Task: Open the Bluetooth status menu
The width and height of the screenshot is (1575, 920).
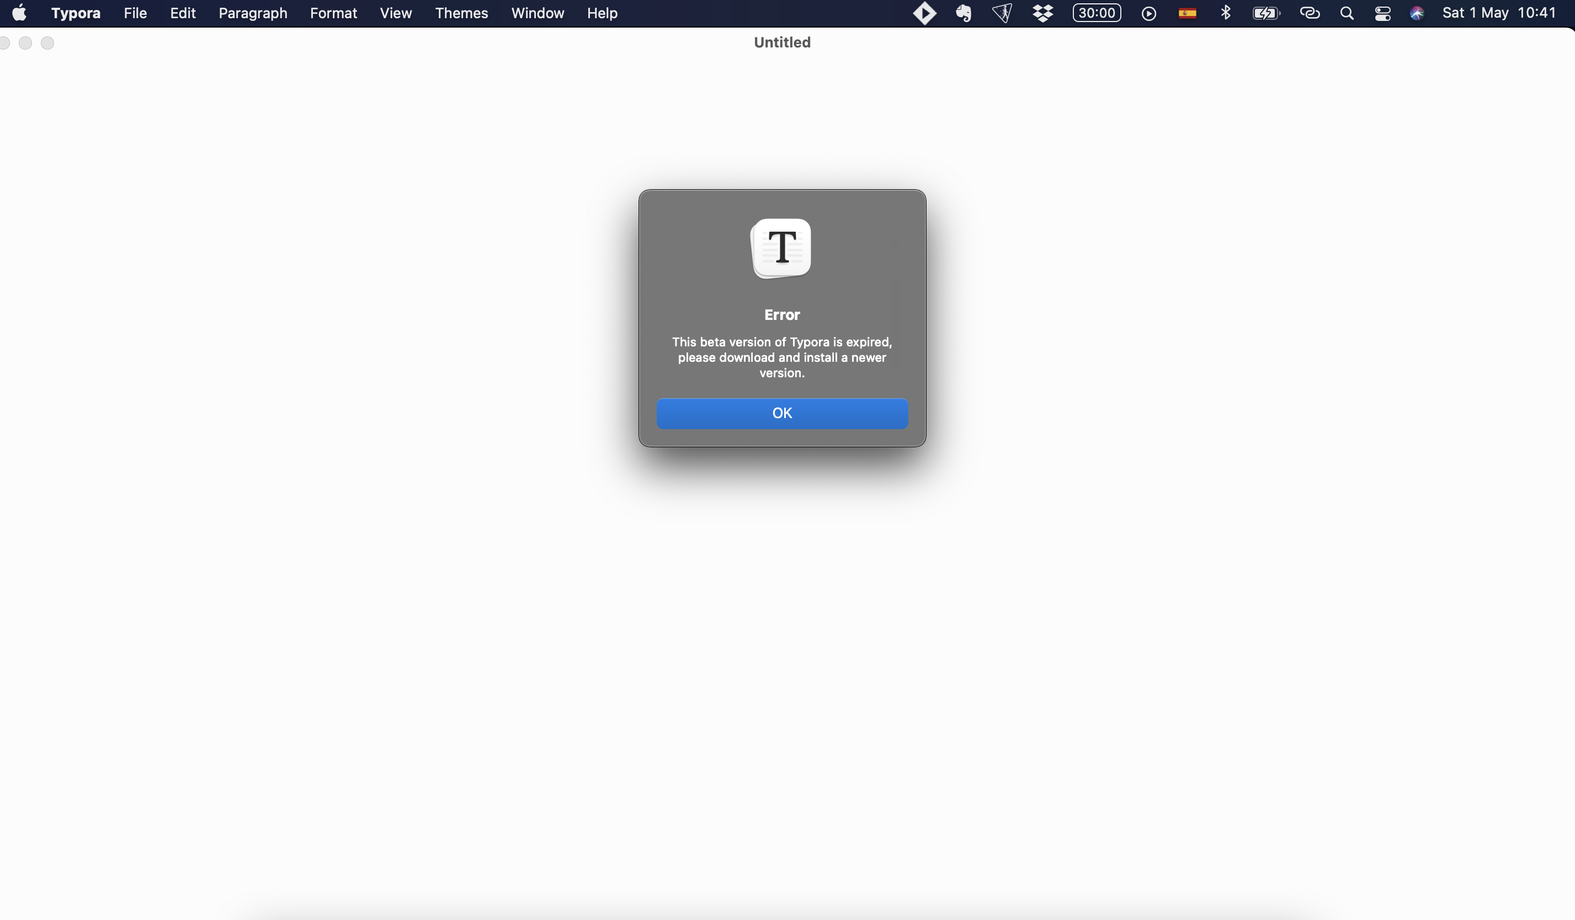Action: click(x=1226, y=13)
